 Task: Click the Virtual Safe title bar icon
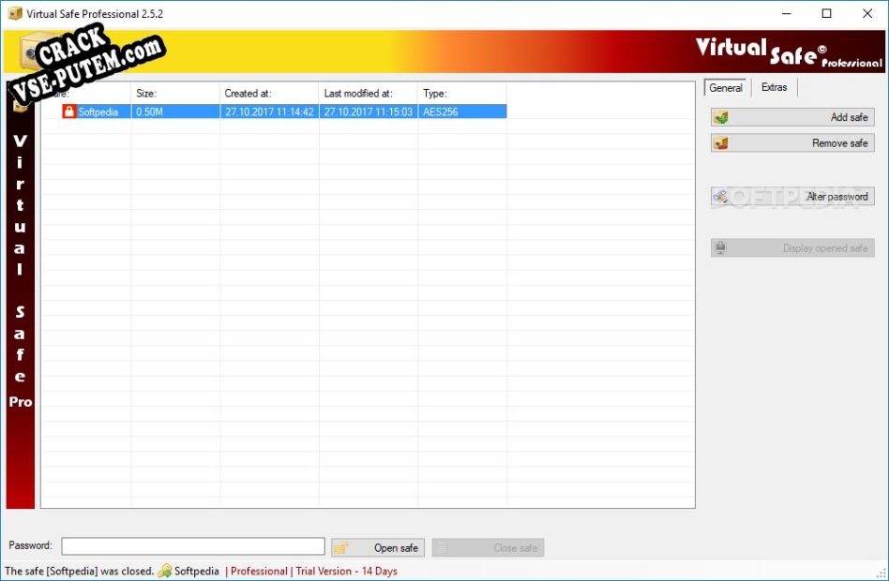pyautogui.click(x=15, y=13)
